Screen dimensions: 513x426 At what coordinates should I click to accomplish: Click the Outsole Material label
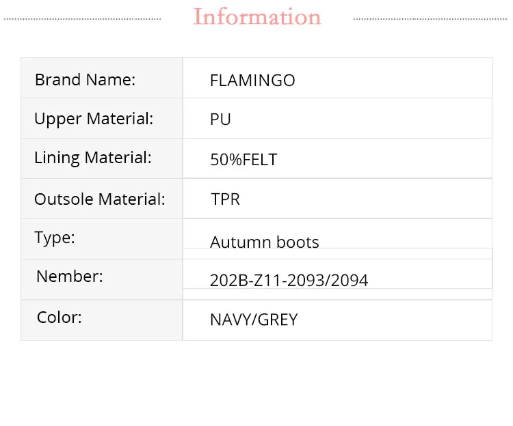tap(100, 199)
